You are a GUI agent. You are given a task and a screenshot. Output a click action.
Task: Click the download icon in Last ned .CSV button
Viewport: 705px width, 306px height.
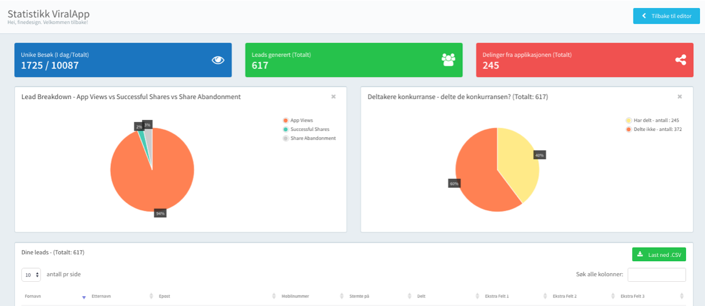(x=640, y=254)
